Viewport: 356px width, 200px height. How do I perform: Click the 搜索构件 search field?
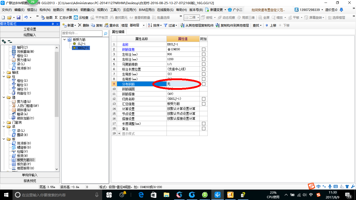82,33
